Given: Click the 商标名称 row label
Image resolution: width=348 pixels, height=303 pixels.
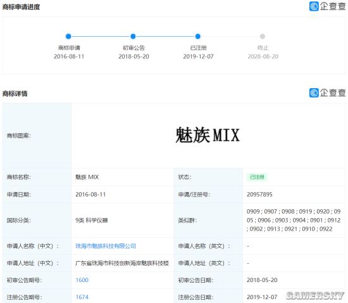Looking at the screenshot, I should click(x=19, y=177).
